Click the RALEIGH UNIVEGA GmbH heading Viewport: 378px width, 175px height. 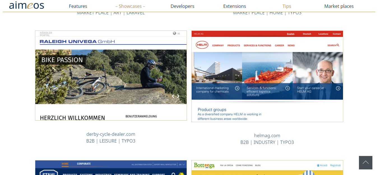[77, 42]
